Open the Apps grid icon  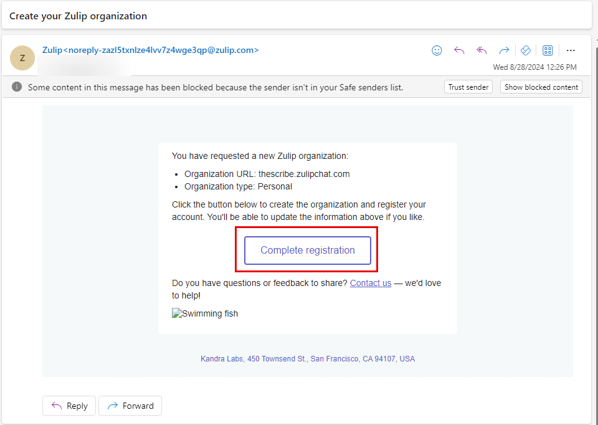tap(548, 50)
